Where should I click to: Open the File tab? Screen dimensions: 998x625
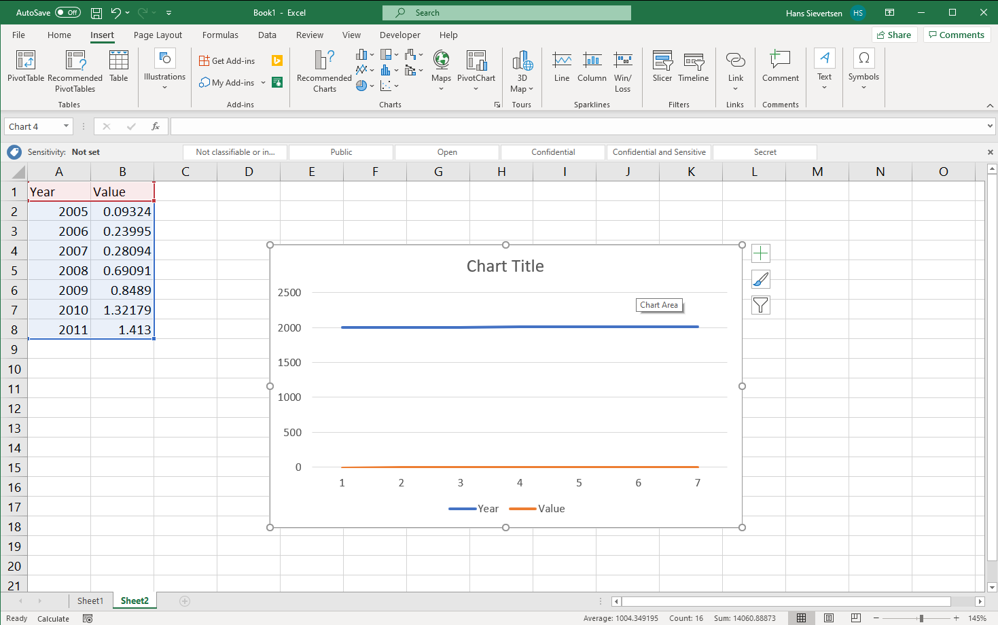(18, 35)
